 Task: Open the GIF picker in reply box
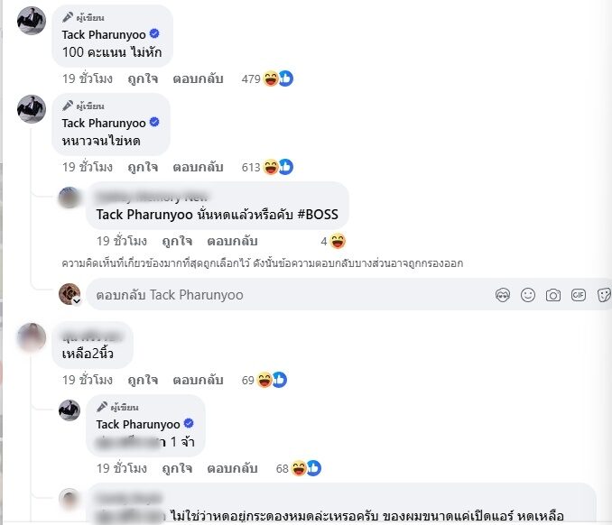[579, 295]
